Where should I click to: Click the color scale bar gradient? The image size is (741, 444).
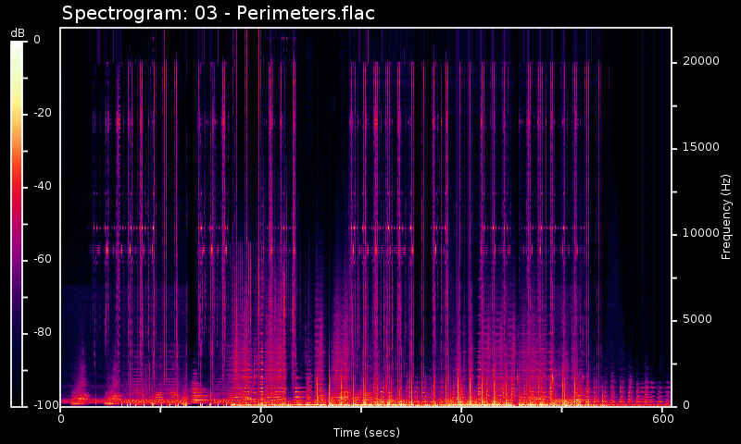click(17, 222)
